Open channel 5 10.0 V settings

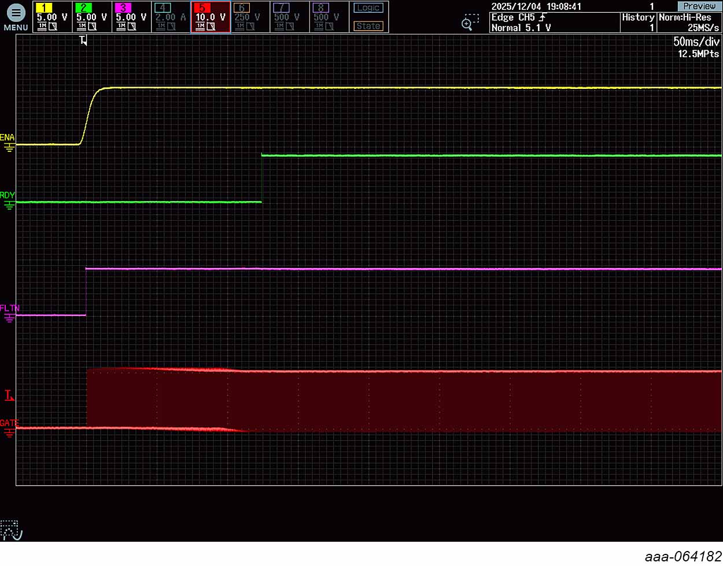(x=210, y=17)
